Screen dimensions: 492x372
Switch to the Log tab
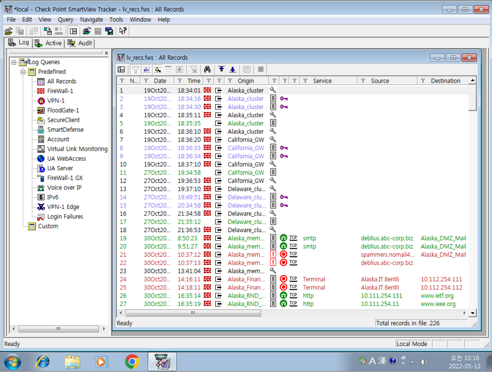pos(19,43)
